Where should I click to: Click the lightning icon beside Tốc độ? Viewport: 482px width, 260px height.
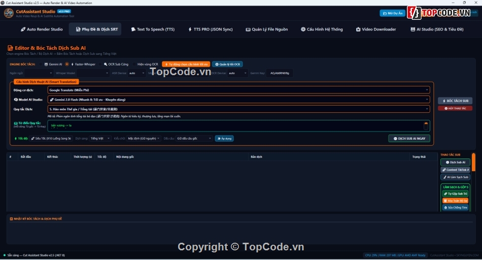[x=16, y=139]
